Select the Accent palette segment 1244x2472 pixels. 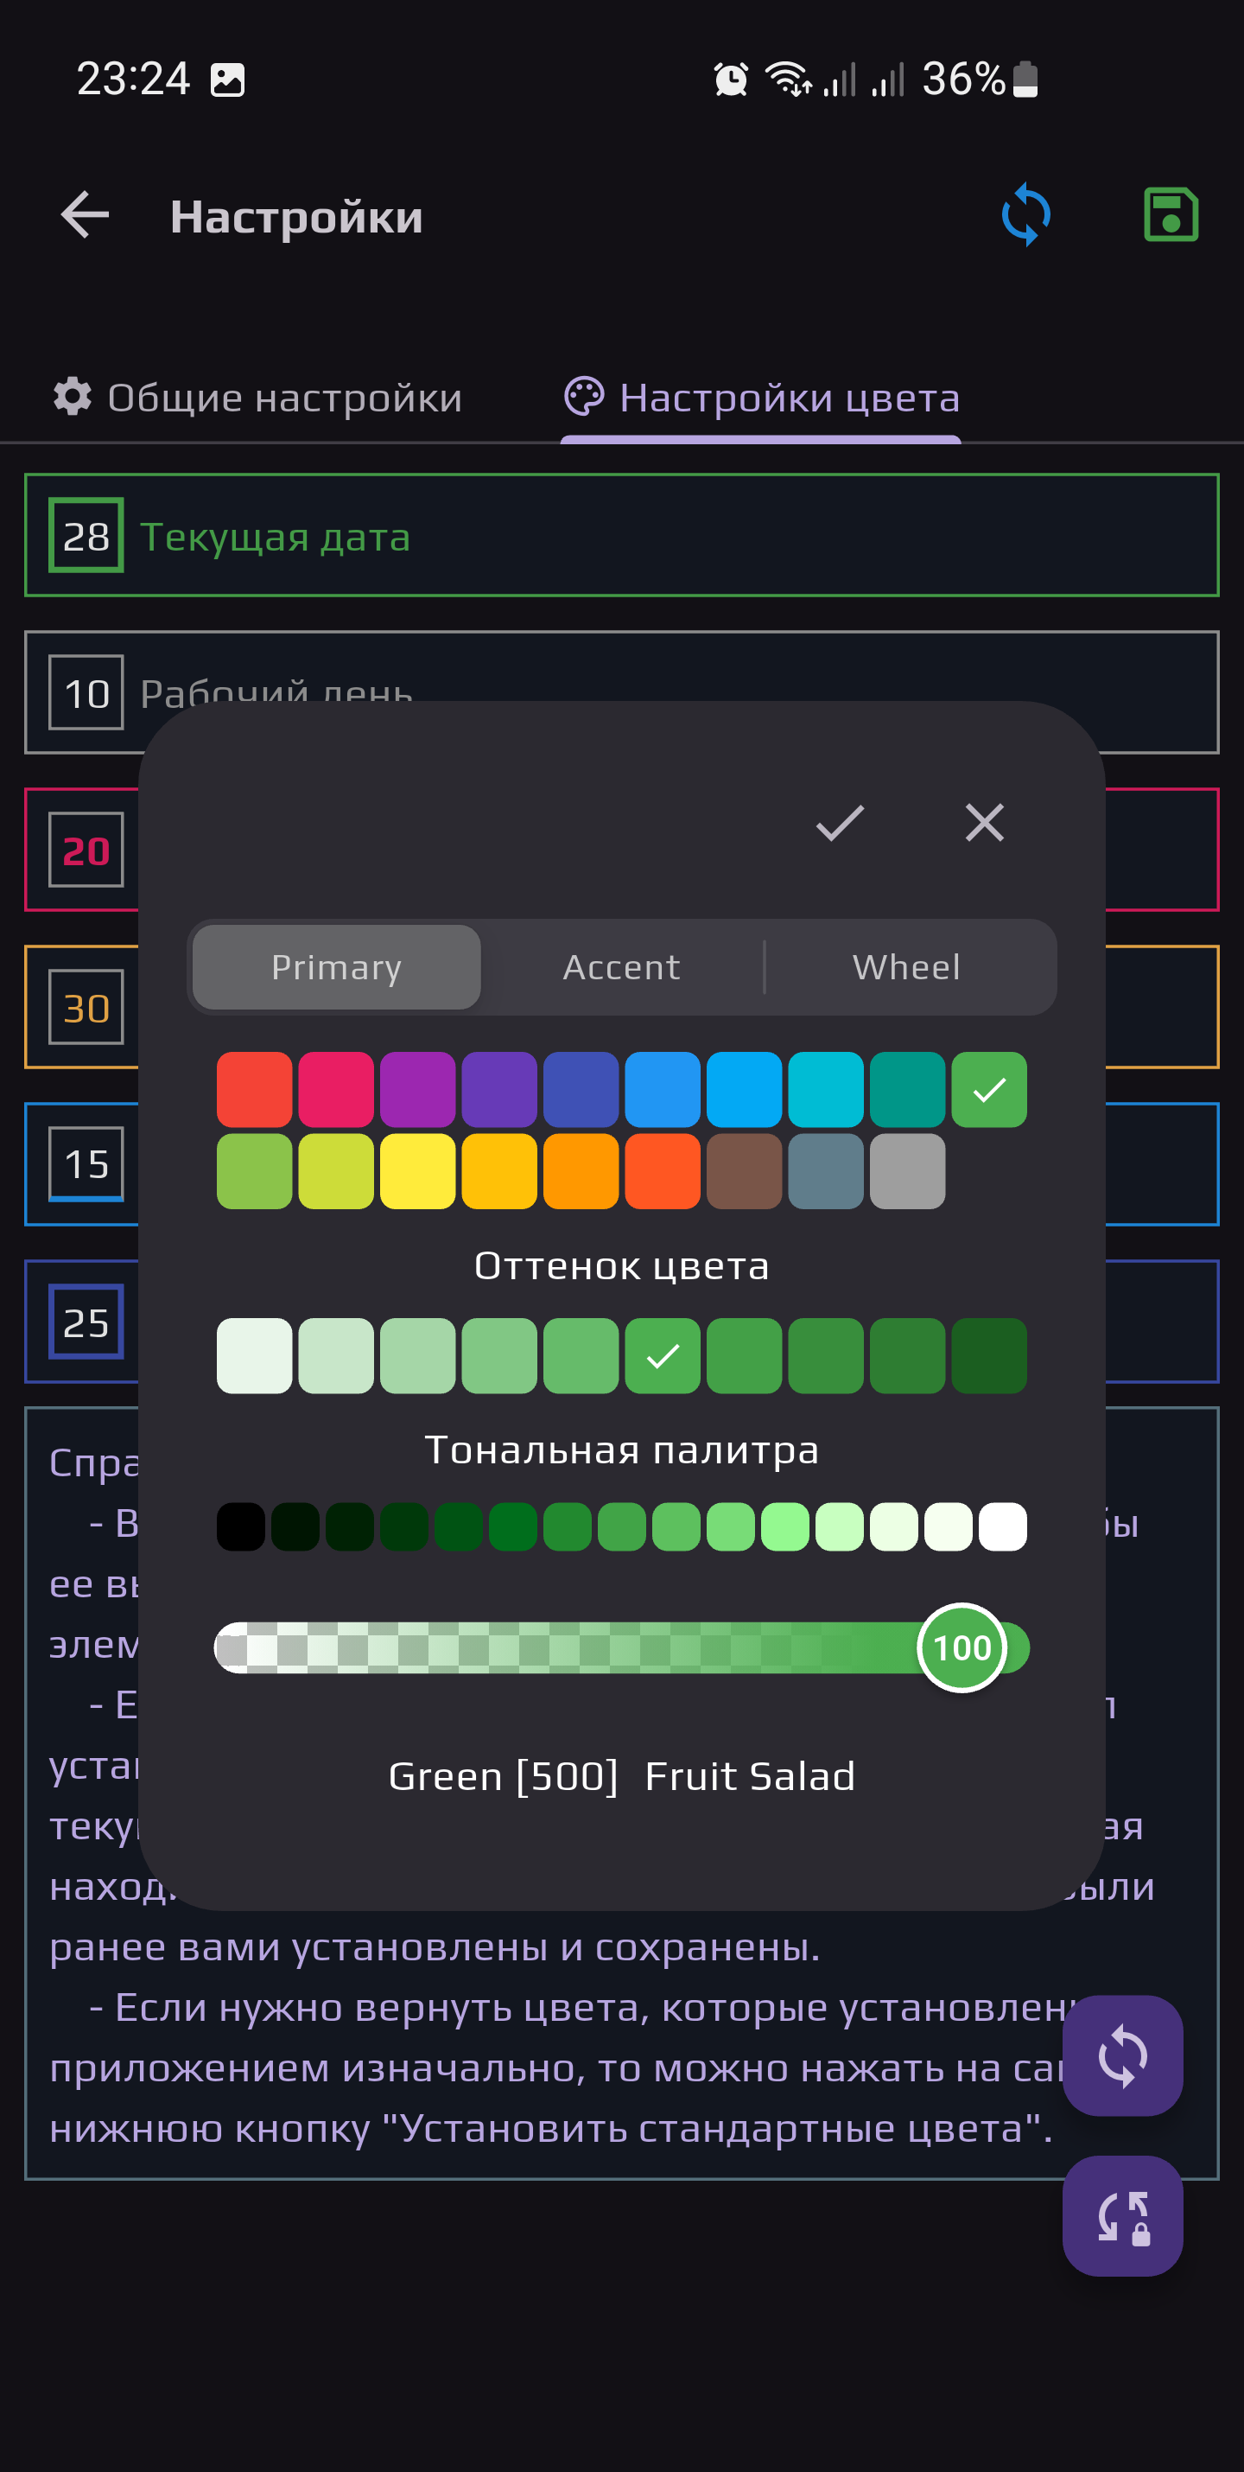(x=621, y=967)
